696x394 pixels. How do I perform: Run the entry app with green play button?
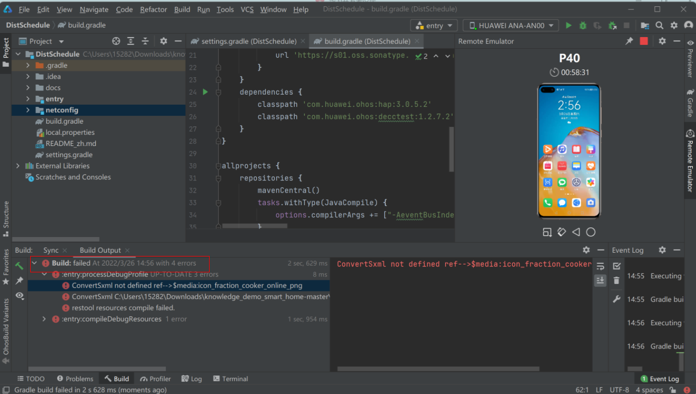pyautogui.click(x=568, y=25)
